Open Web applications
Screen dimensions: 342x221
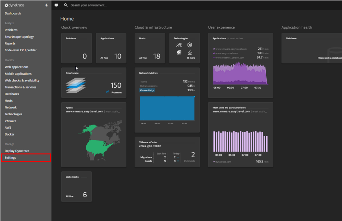pyautogui.click(x=16, y=67)
